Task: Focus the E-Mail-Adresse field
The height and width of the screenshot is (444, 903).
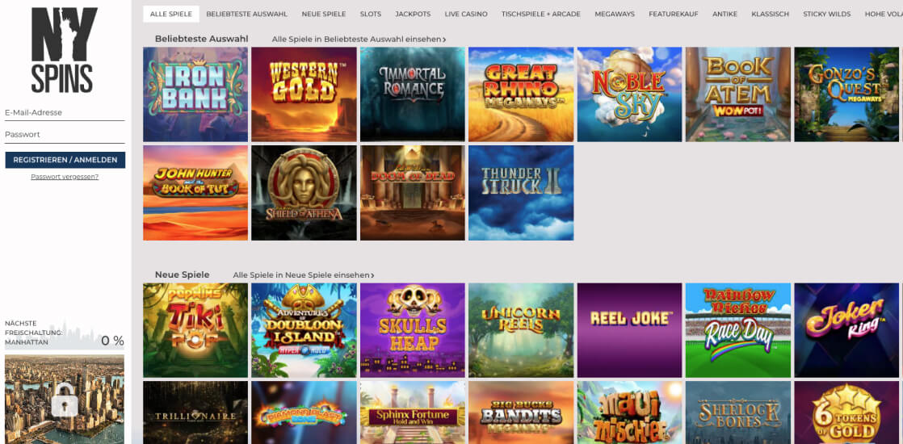Action: (65, 113)
